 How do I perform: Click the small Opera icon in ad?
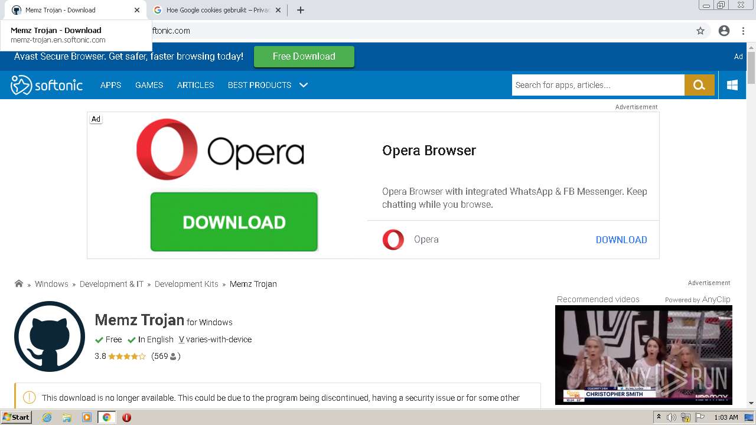pyautogui.click(x=393, y=240)
